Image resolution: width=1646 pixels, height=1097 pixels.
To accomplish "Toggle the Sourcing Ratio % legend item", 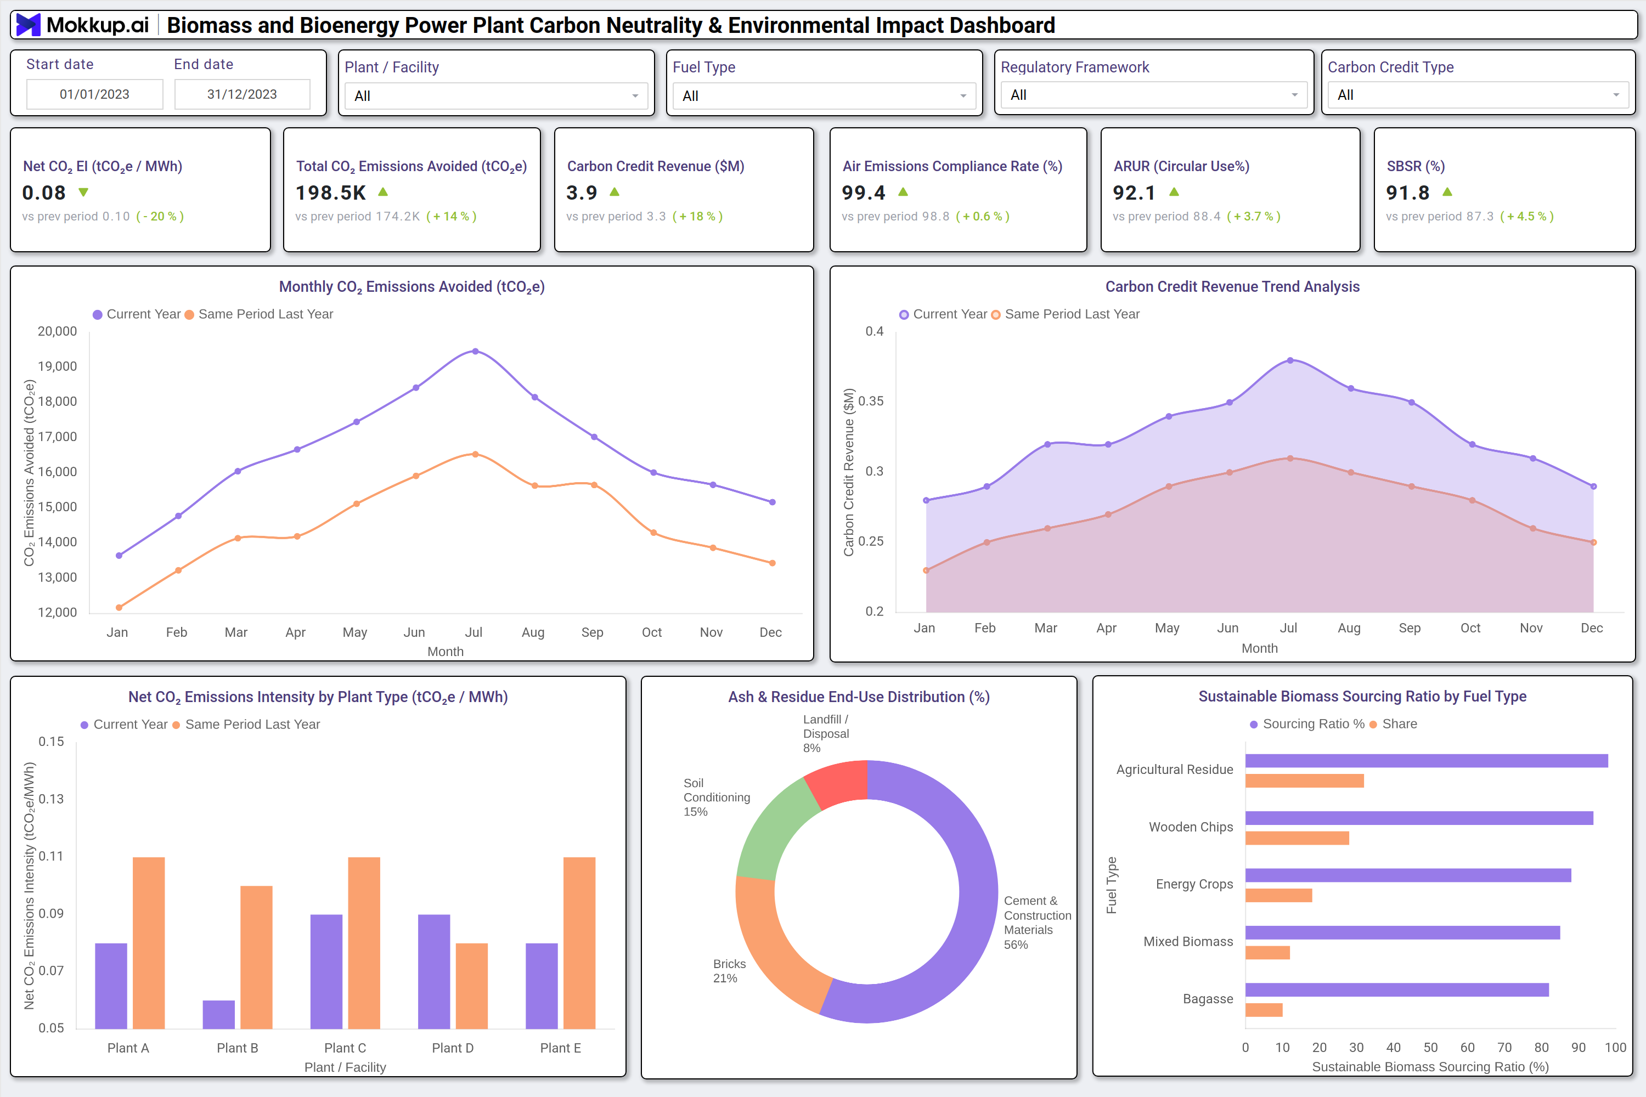I will (1306, 724).
